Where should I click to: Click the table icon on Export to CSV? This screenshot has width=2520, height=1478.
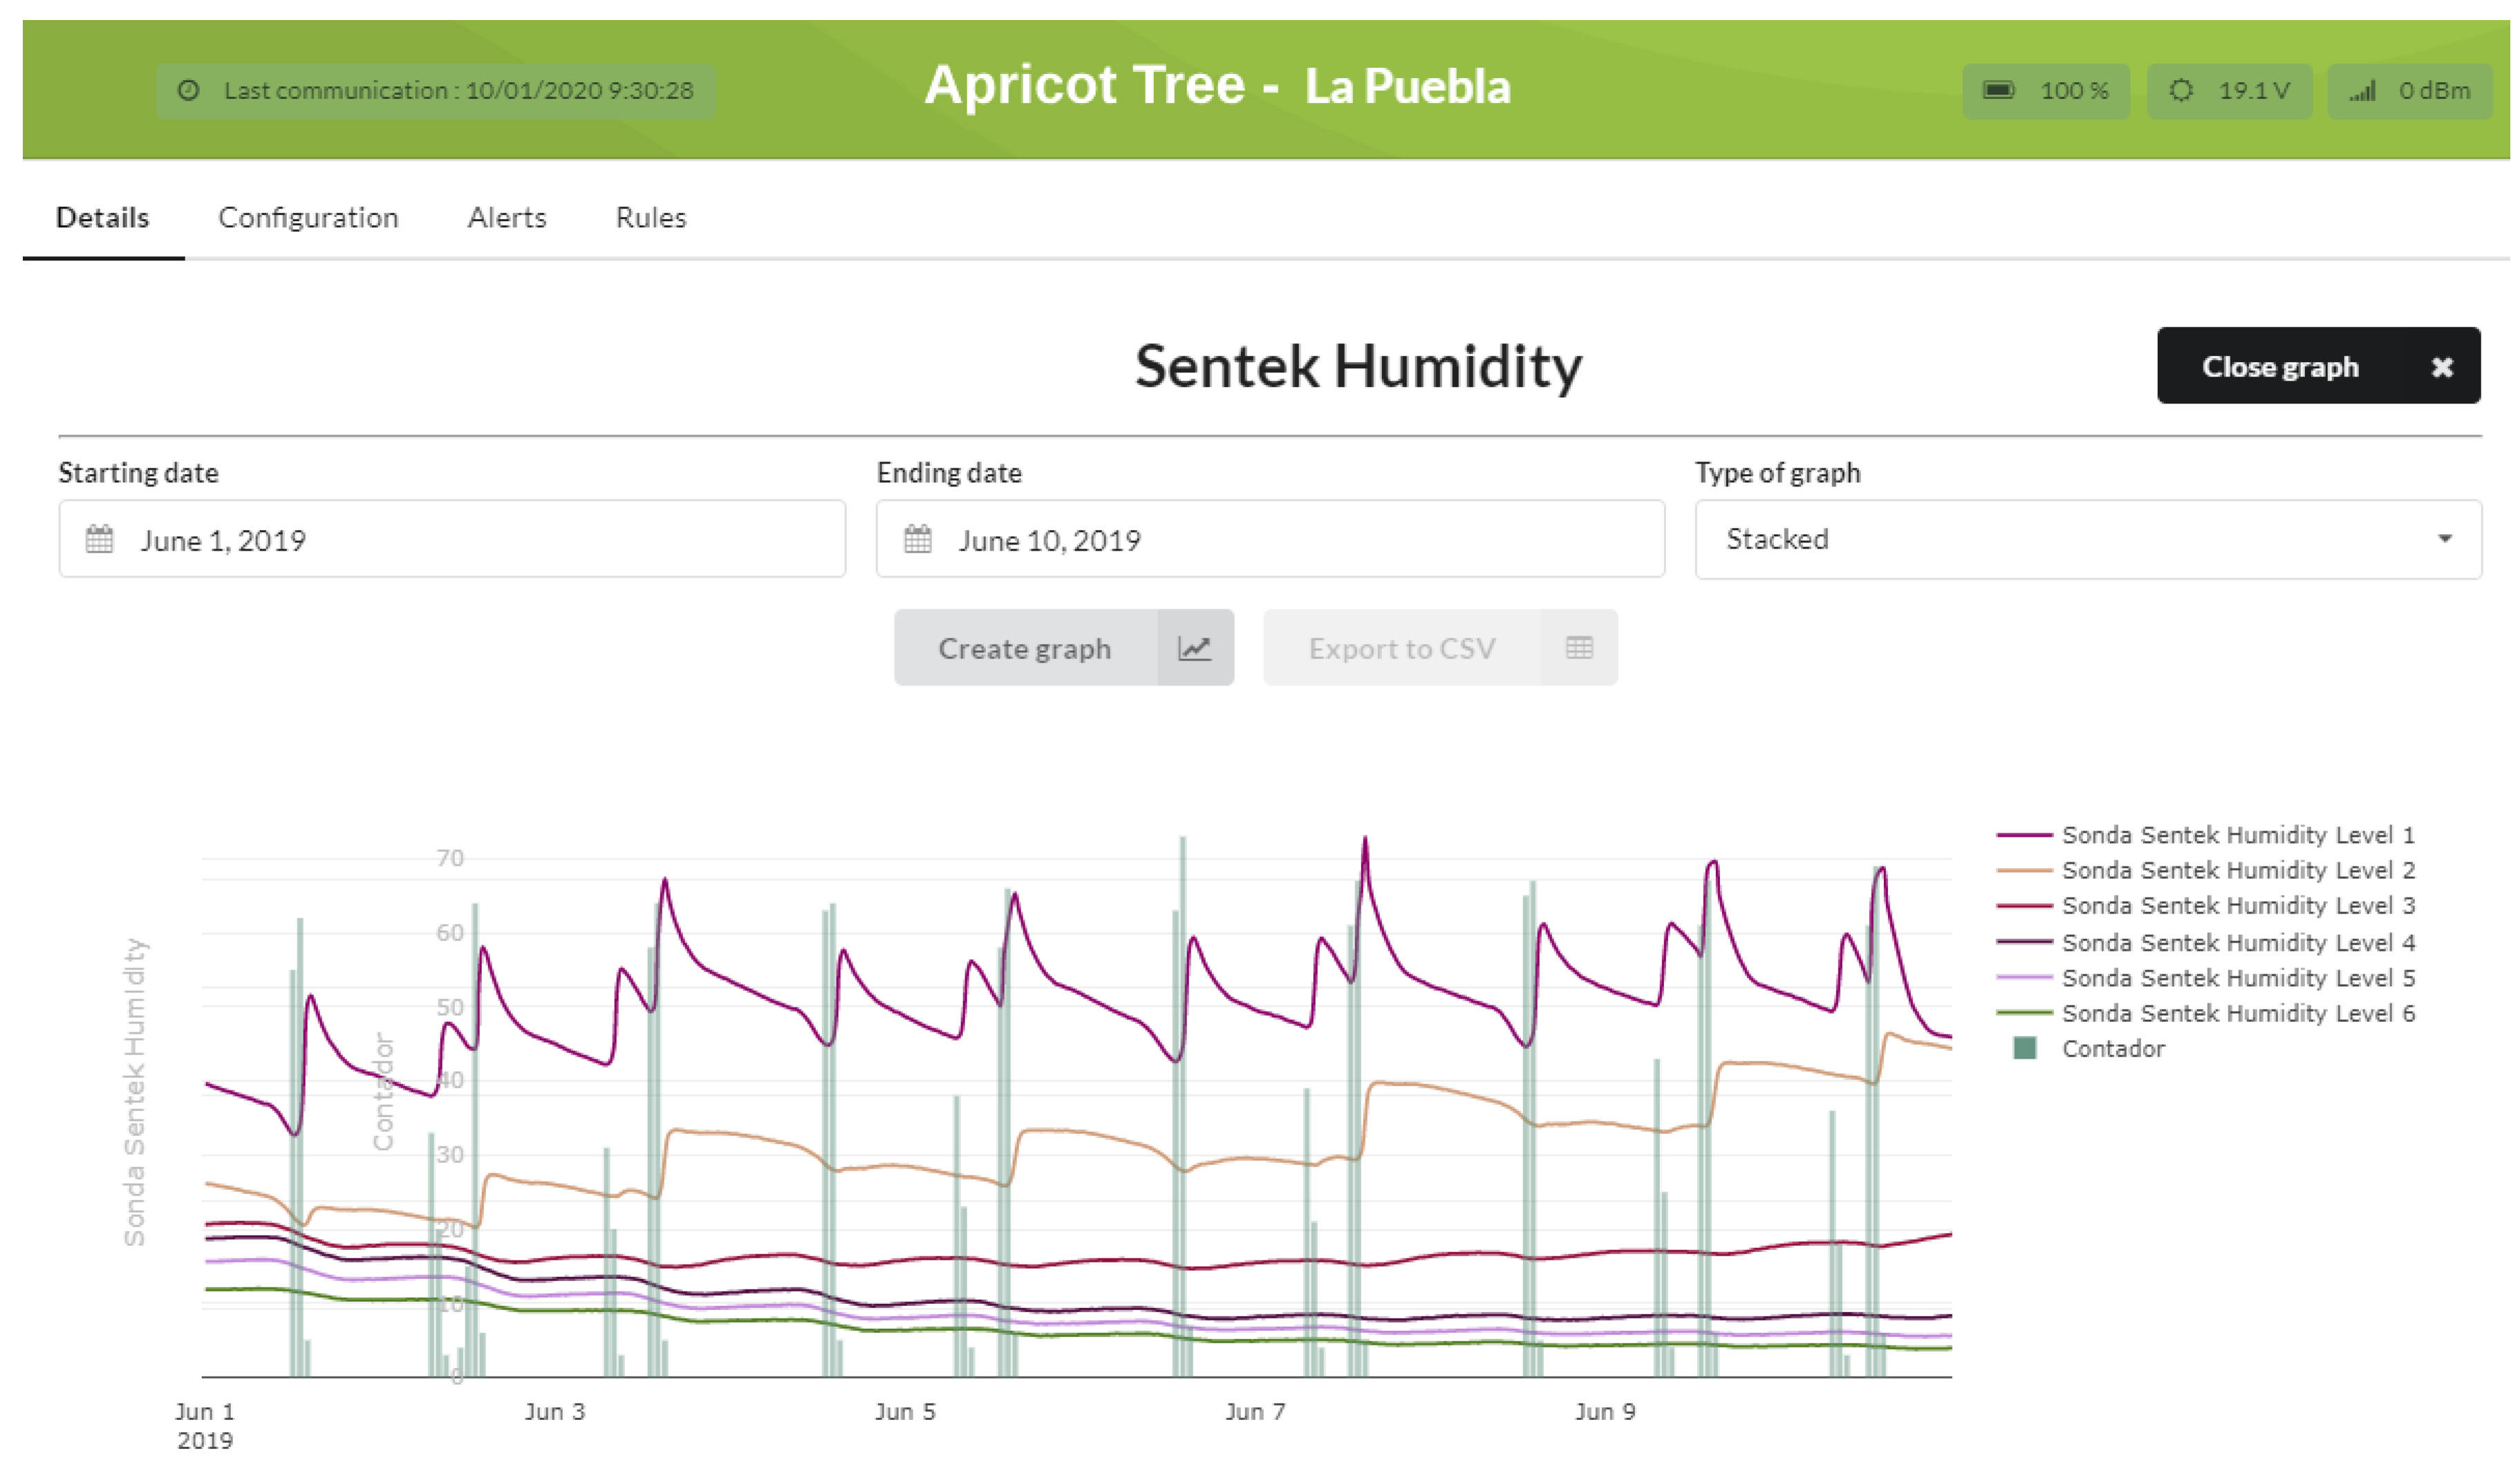pos(1579,649)
